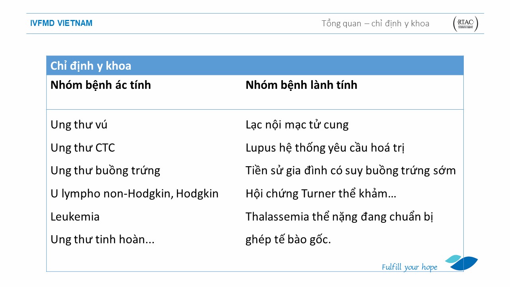The image size is (510, 287).
Task: Click the 'ghép tế bào gốc.' text
Action: (x=288, y=240)
